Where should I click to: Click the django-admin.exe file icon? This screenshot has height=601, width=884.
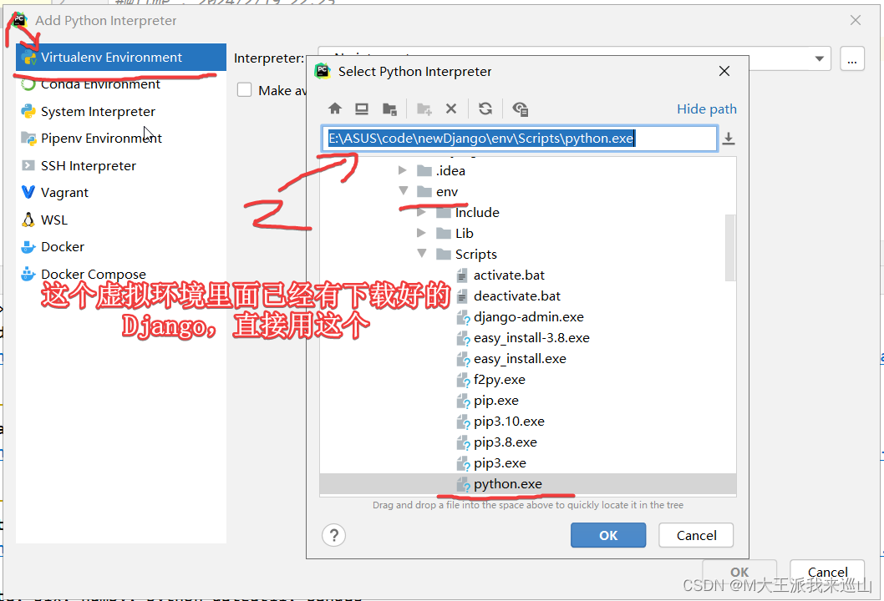(x=463, y=317)
